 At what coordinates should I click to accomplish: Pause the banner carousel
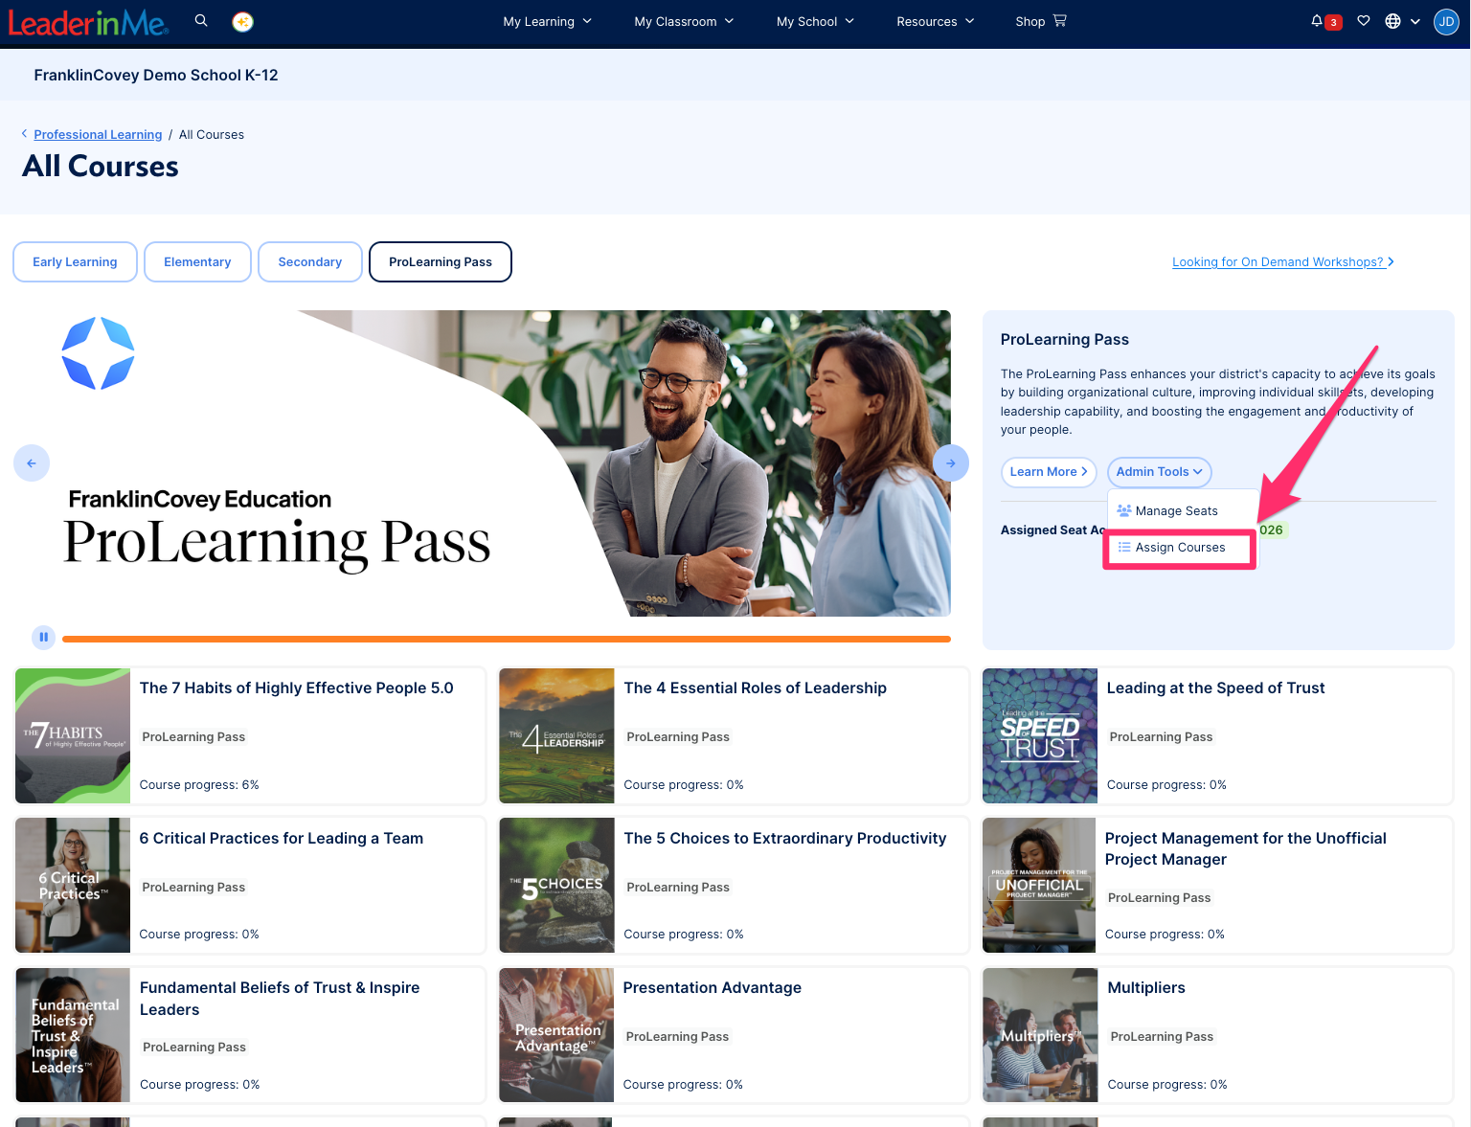tap(43, 637)
